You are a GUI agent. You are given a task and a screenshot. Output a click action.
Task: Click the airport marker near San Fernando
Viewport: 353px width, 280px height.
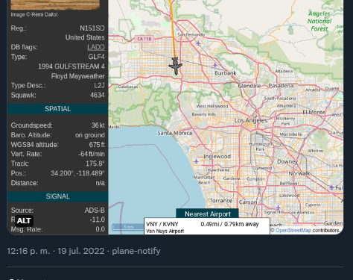[x=198, y=43]
